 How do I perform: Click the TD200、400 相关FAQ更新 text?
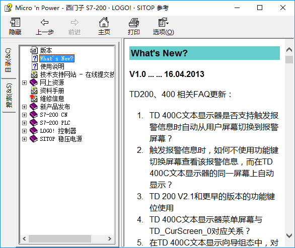(x=181, y=94)
